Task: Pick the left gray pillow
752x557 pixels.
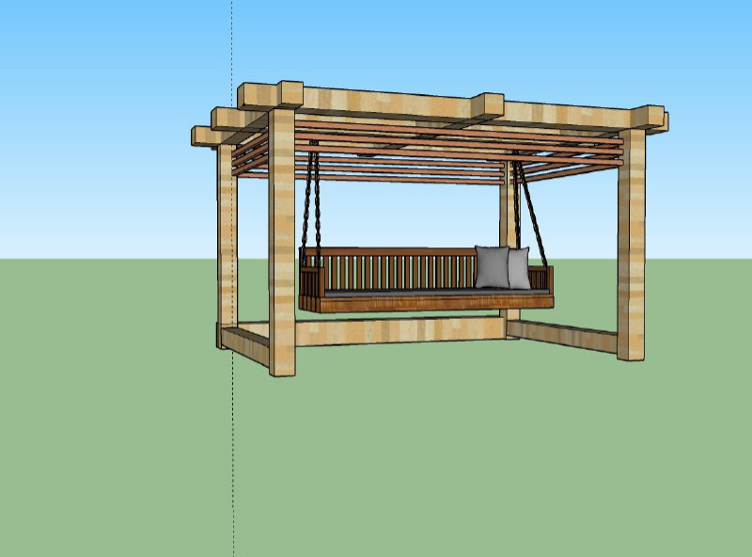Action: [x=491, y=267]
